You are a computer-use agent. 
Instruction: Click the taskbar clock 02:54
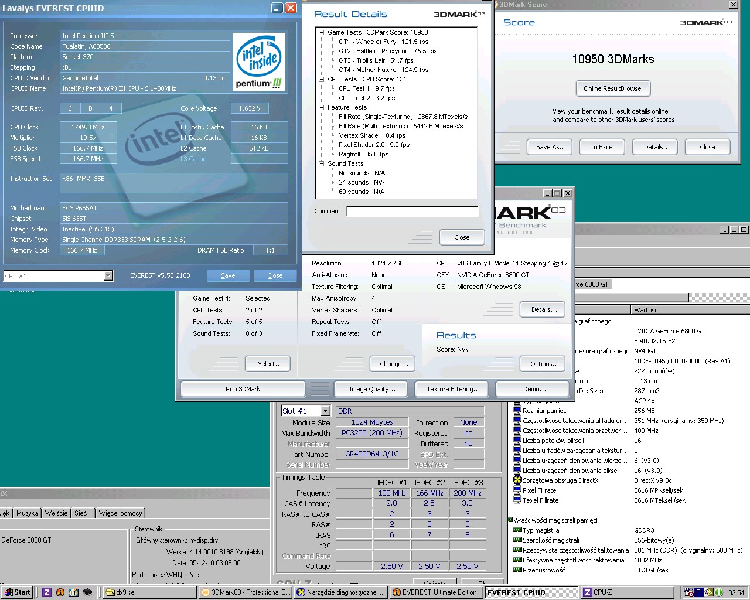(x=736, y=592)
